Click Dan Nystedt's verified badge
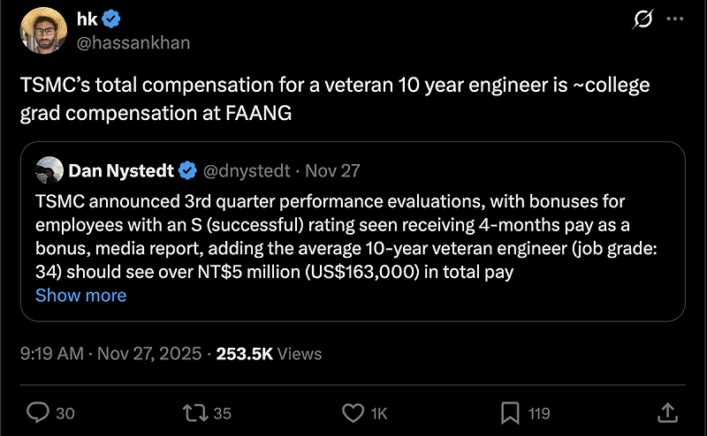Screen dimensions: 707x436 pos(188,169)
